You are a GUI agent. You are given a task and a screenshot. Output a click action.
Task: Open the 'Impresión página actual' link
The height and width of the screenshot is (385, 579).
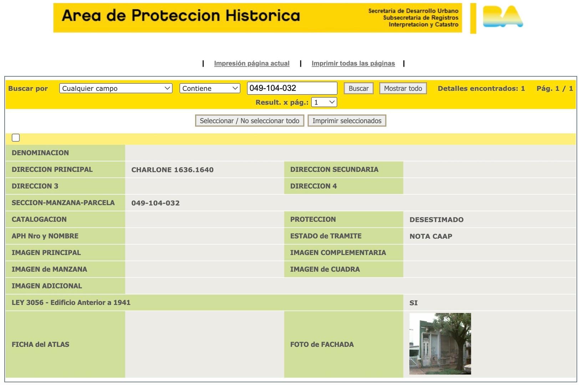[x=252, y=63]
